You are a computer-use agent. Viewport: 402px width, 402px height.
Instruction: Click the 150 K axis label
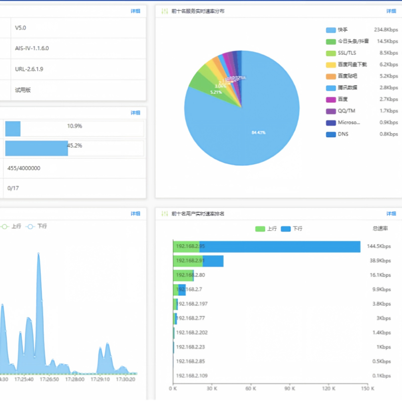[x=368, y=388]
